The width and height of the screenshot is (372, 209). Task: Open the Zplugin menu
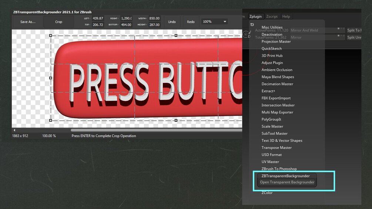click(255, 16)
